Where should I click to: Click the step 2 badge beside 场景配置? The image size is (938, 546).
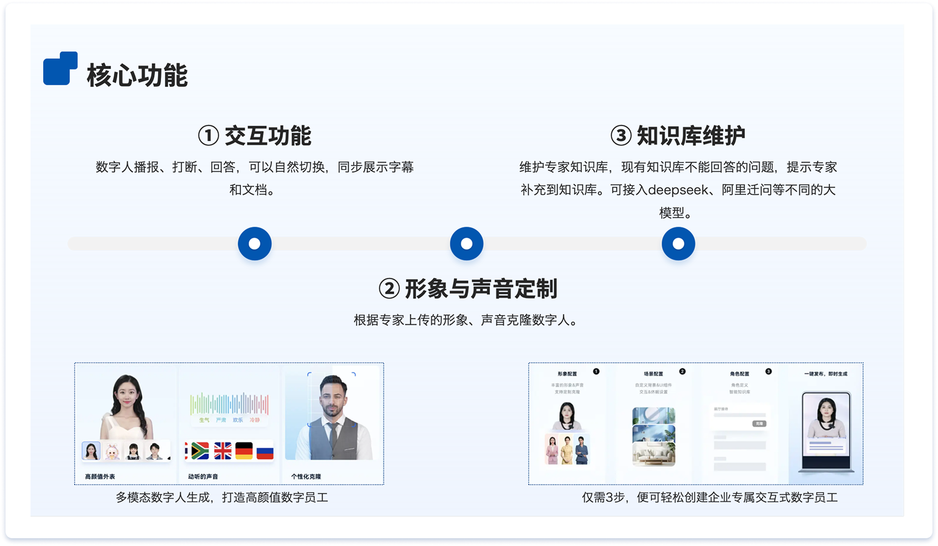tap(682, 371)
